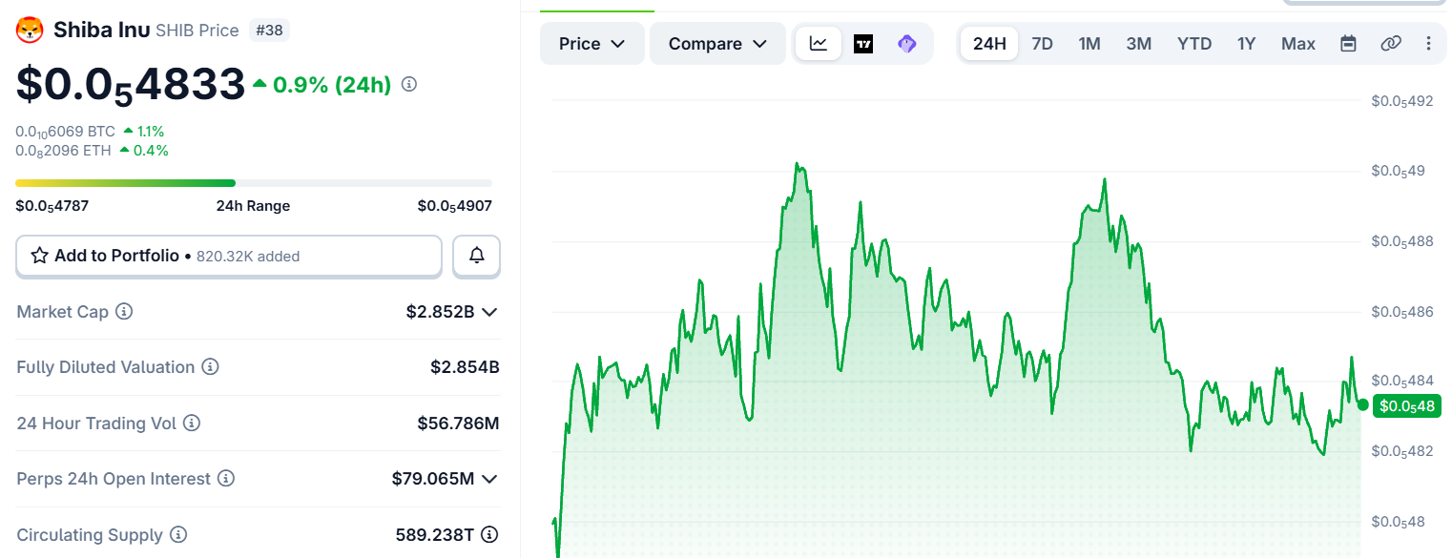
Task: Select the 7D time range
Action: pos(1043,44)
